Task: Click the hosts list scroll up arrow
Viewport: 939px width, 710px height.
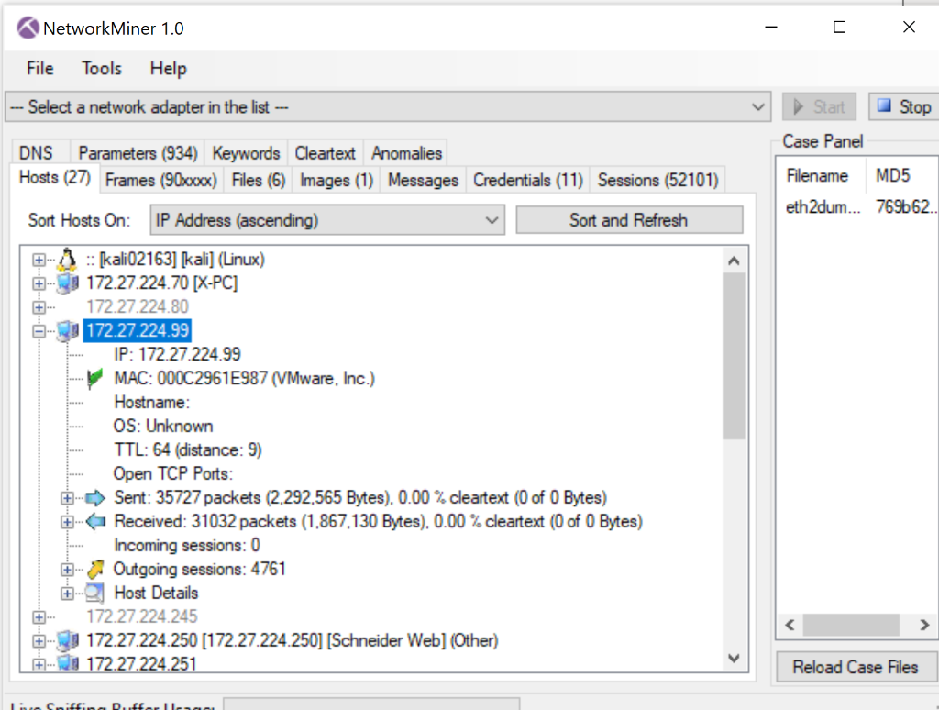Action: (734, 261)
